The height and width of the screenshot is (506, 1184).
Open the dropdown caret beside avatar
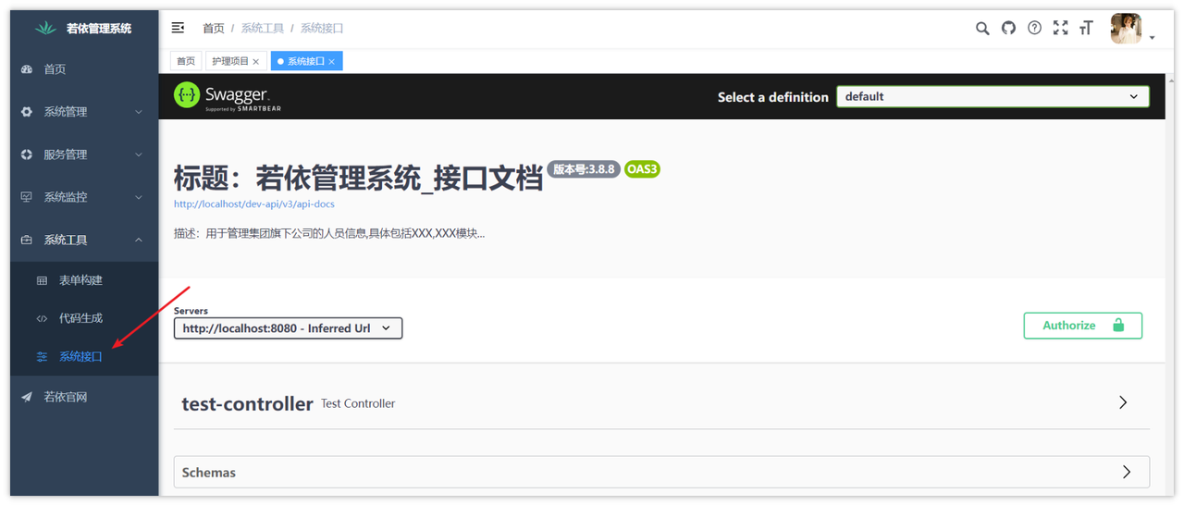tap(1152, 38)
